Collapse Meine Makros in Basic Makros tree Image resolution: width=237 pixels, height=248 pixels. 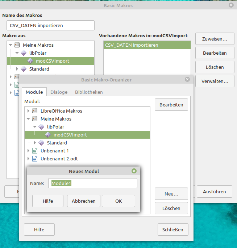[x=11, y=45]
